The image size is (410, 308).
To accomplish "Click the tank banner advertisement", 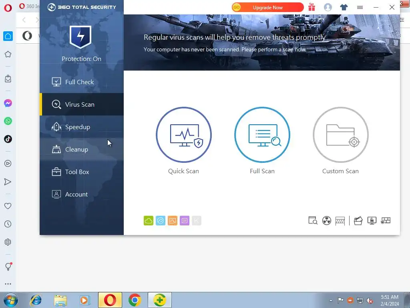I will point(262,43).
